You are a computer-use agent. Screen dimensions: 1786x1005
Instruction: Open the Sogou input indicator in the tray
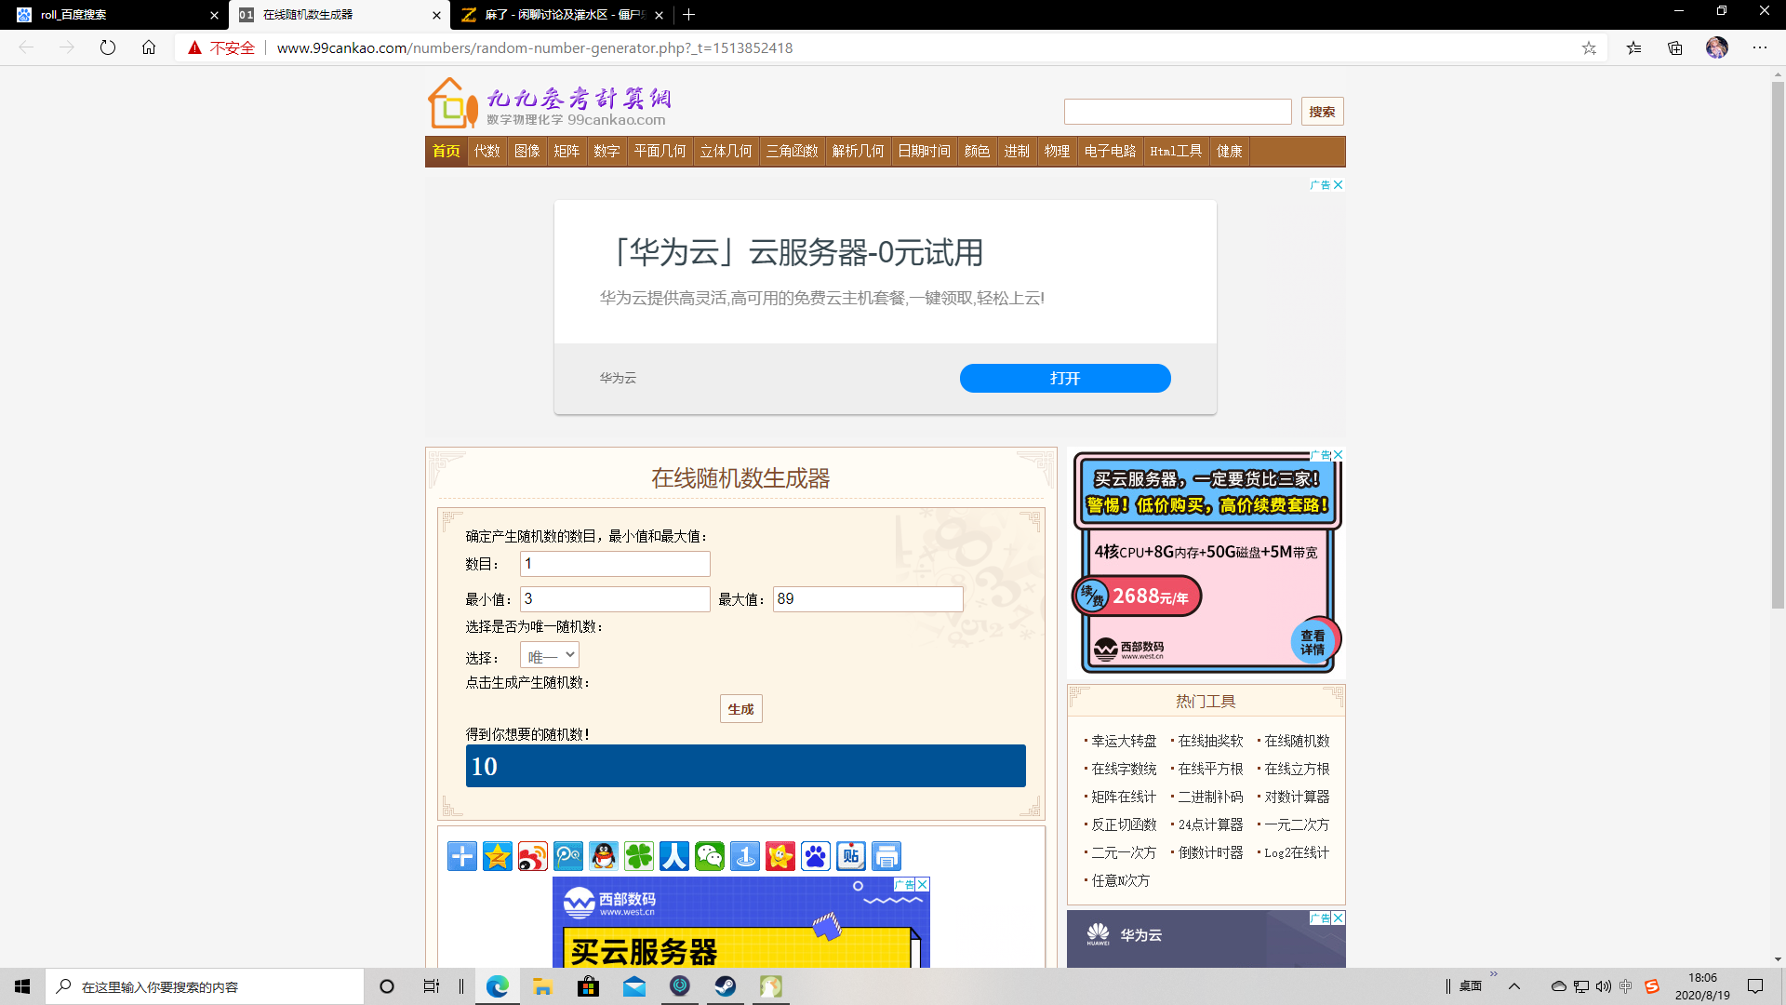point(1652,985)
